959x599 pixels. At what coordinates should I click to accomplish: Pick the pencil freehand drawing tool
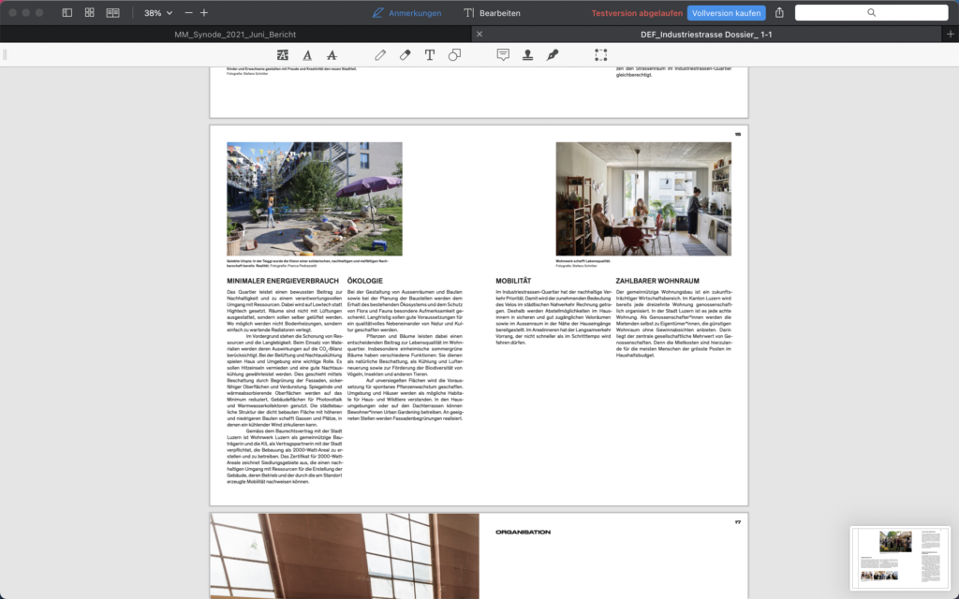point(380,55)
